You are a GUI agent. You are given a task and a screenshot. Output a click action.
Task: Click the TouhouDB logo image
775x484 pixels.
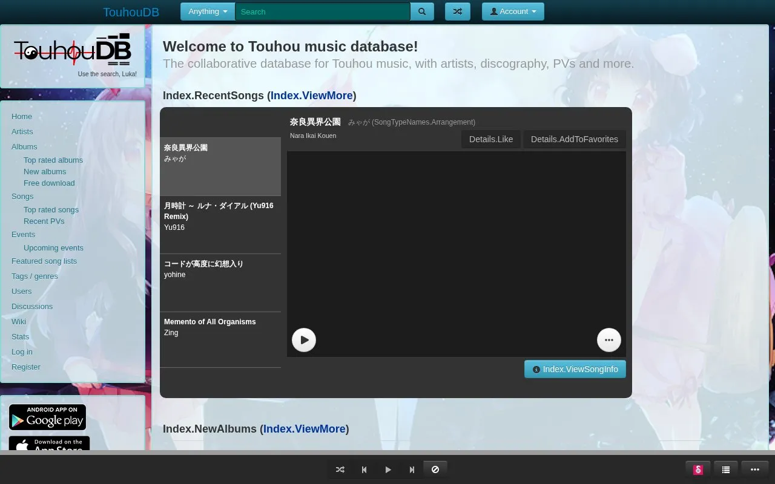click(73, 50)
